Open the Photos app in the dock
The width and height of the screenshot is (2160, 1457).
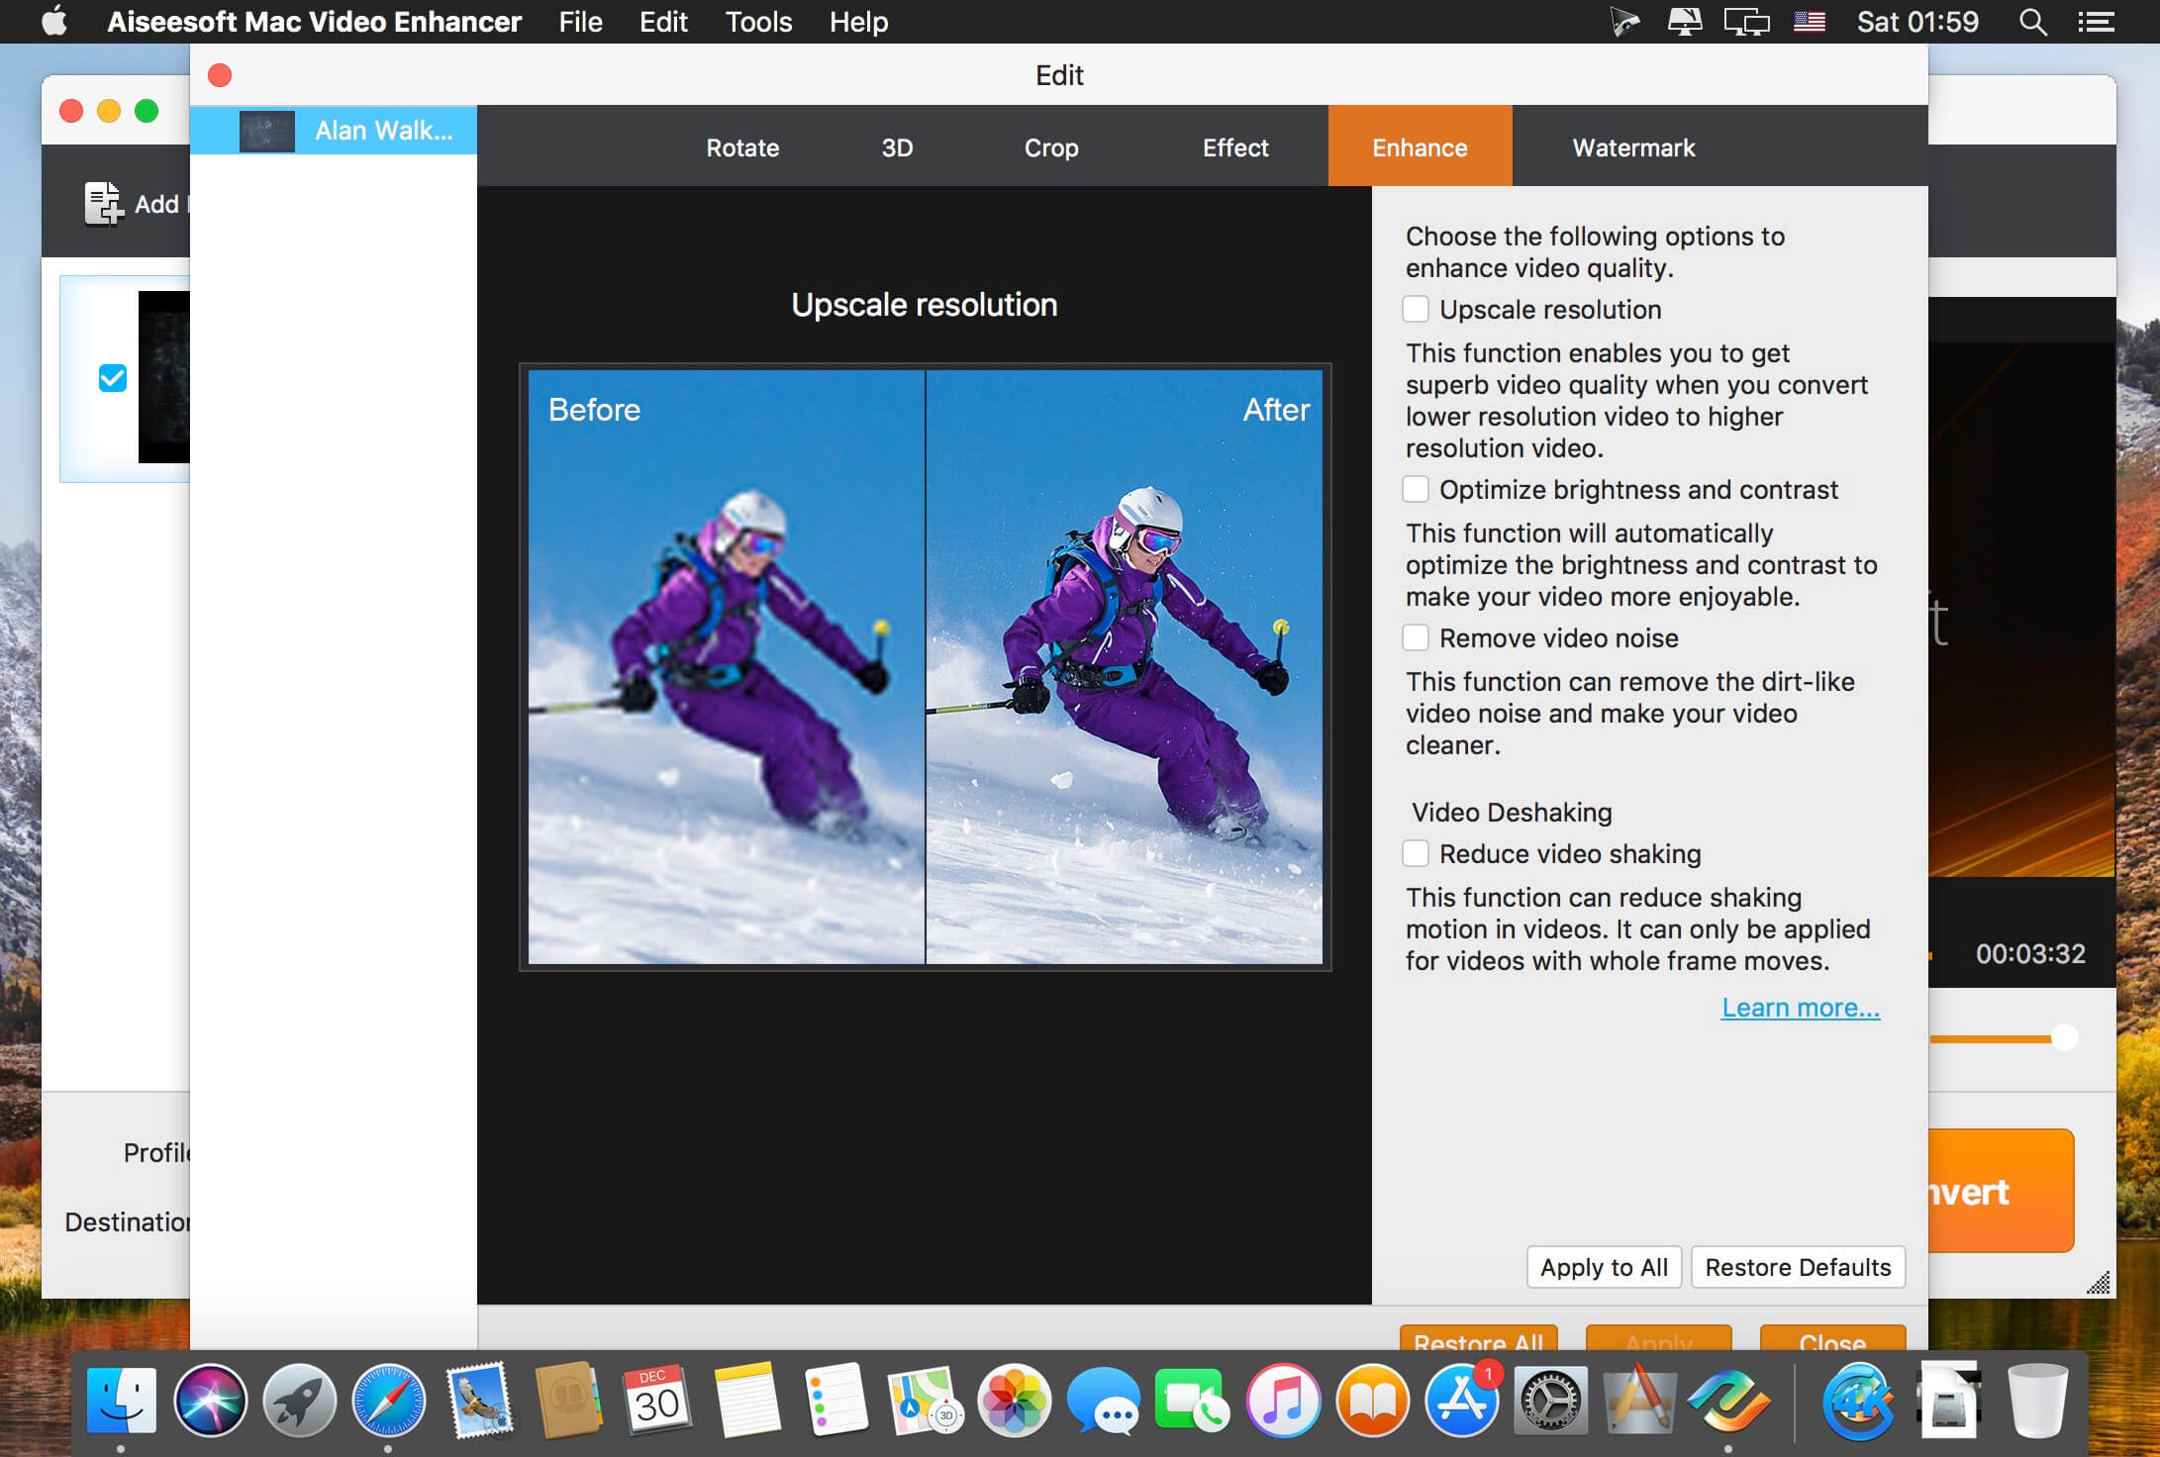pyautogui.click(x=1014, y=1401)
